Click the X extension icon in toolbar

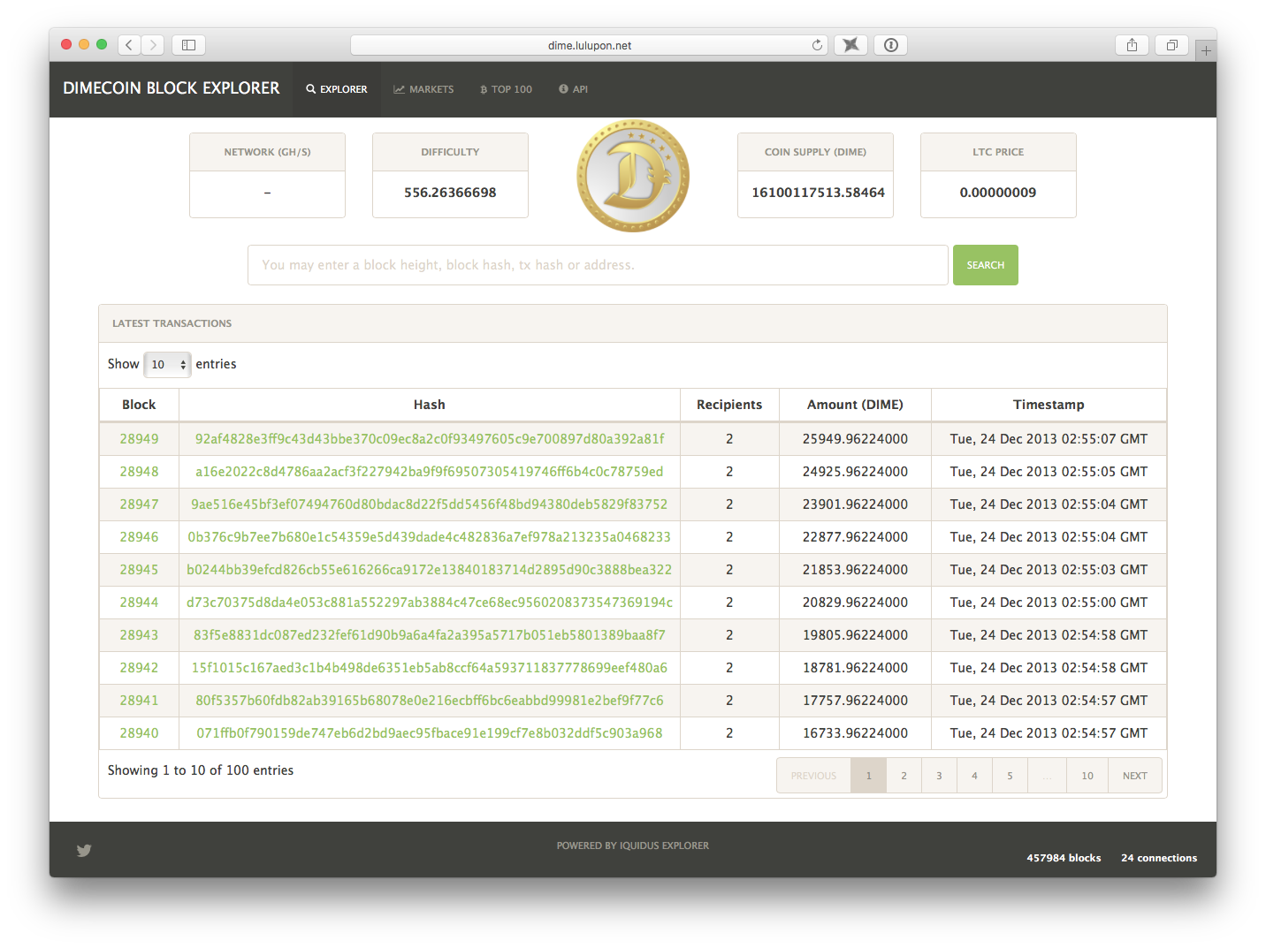pyautogui.click(x=850, y=45)
